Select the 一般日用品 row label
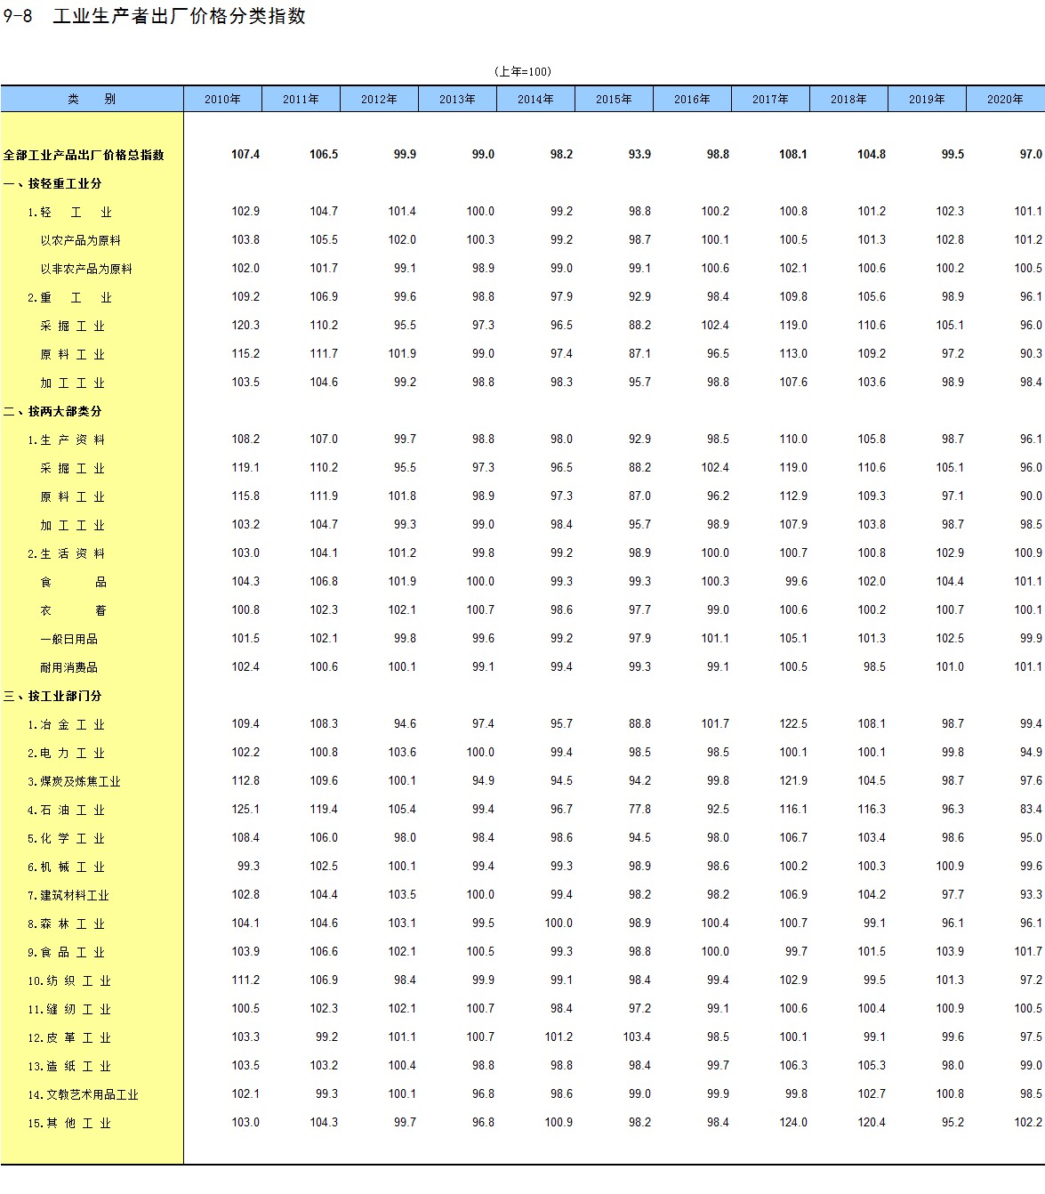 (x=68, y=639)
